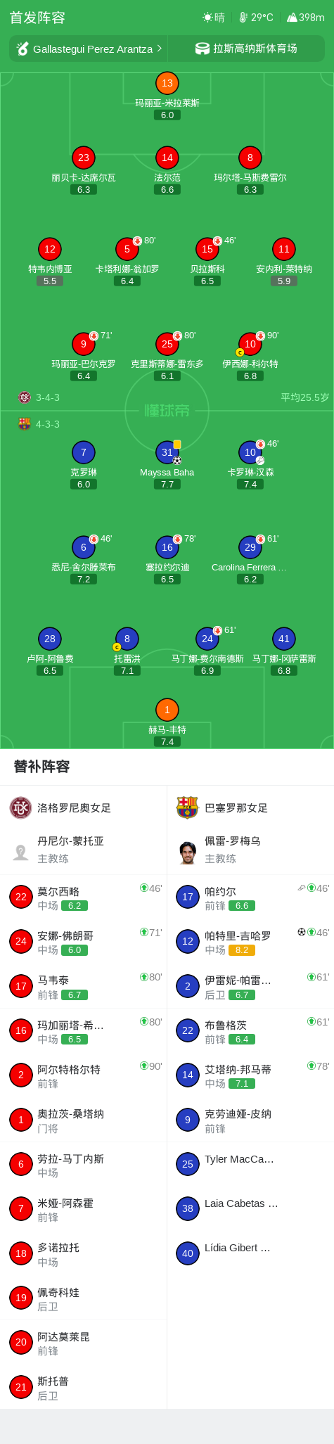Select player 31 Mayssa Baha
Viewport: 334px width, 1444px height.
pos(167,452)
